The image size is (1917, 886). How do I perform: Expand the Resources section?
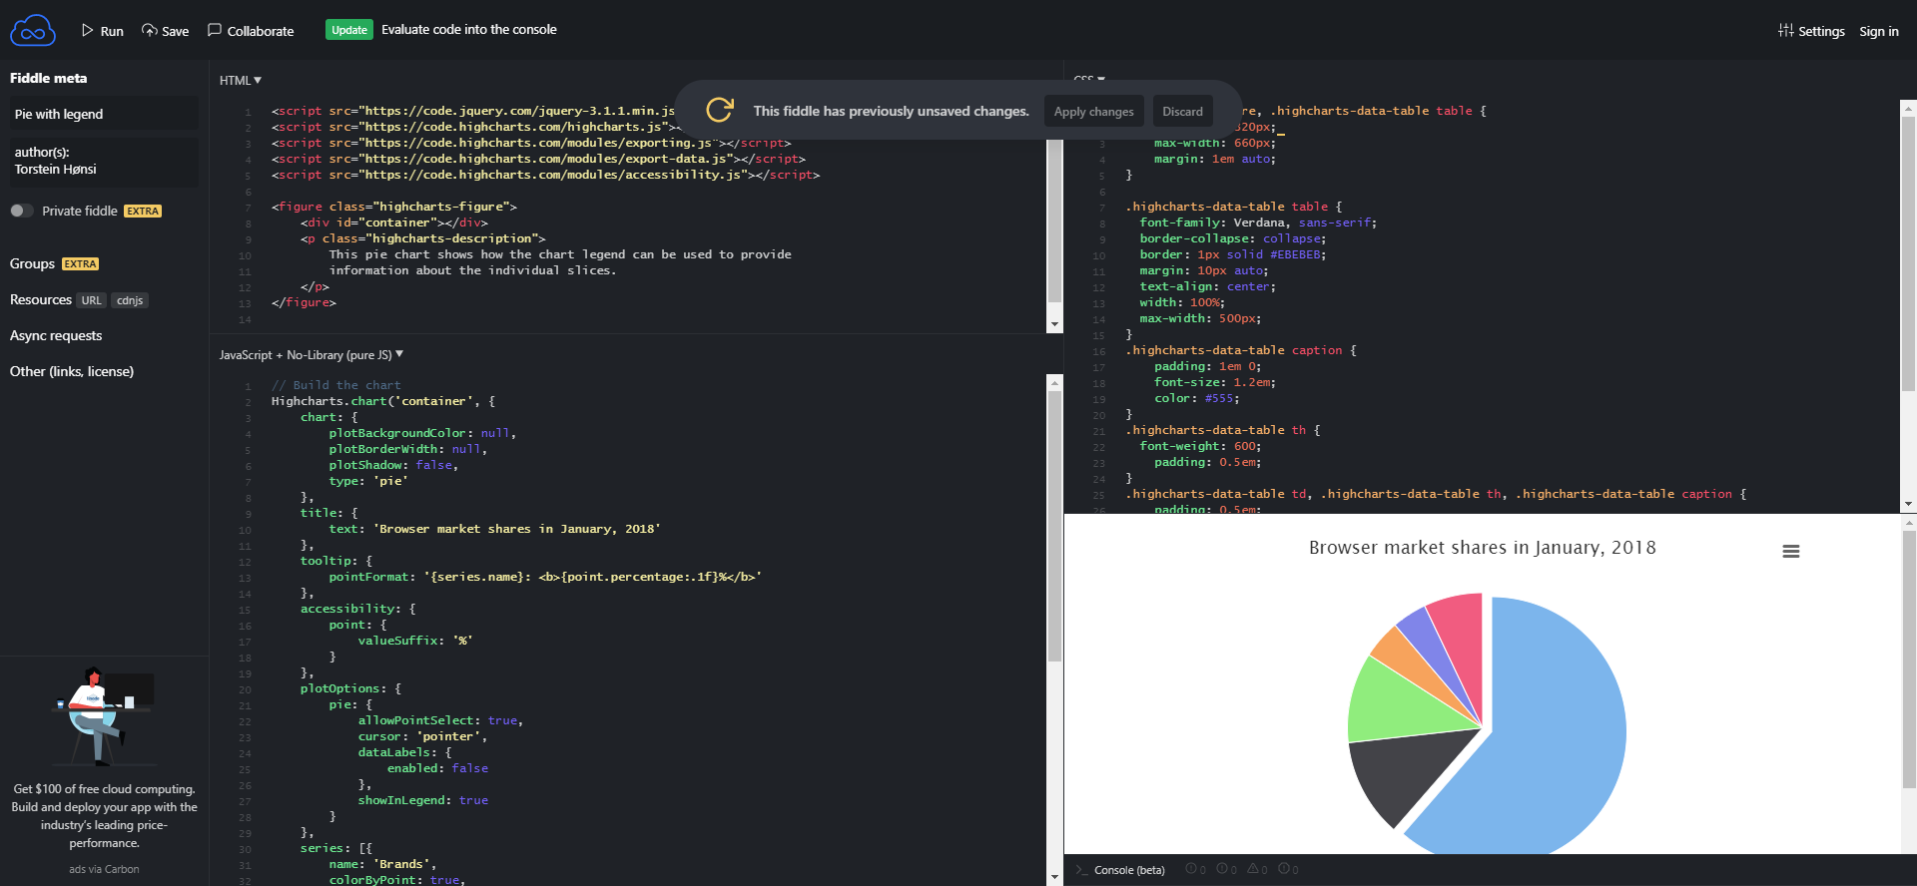pos(41,299)
